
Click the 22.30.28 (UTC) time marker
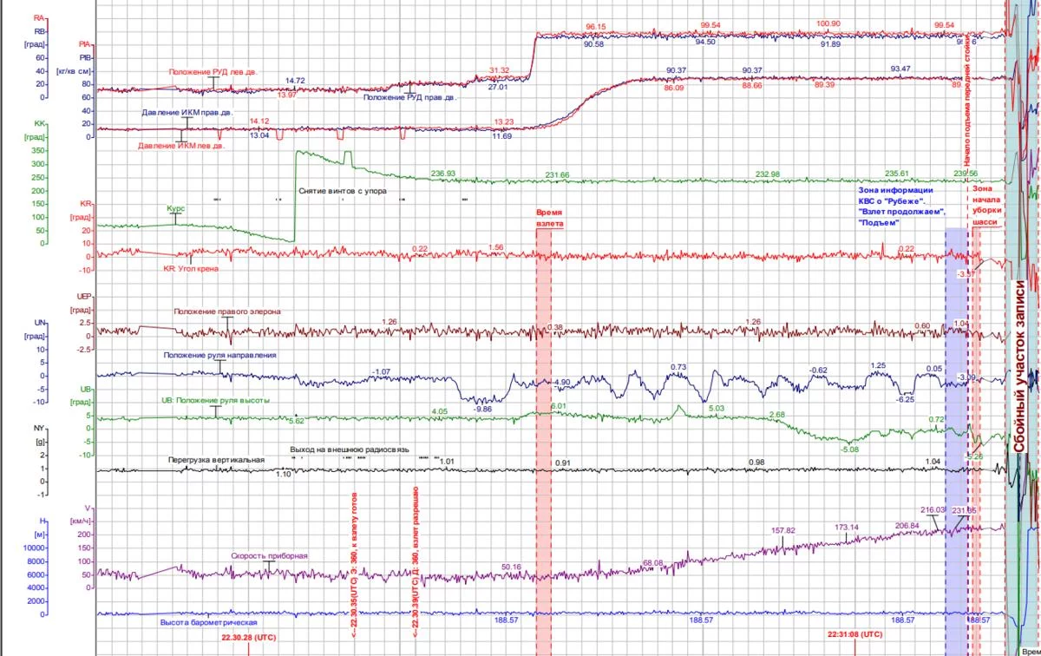click(x=248, y=637)
